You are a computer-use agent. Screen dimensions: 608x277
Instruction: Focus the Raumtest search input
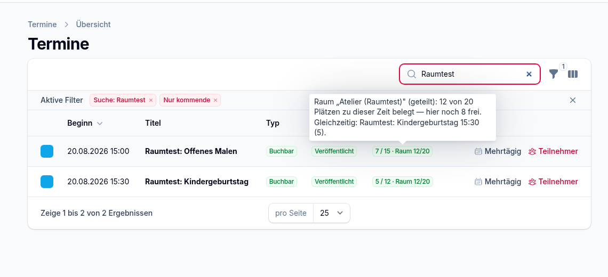[470, 74]
